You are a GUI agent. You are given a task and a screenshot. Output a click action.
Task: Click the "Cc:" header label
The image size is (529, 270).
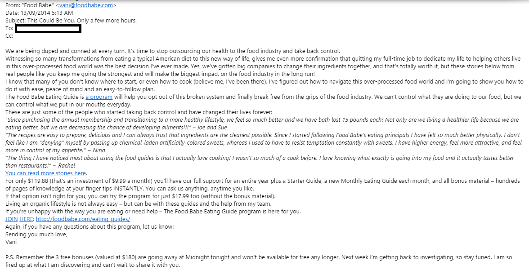(x=9, y=36)
